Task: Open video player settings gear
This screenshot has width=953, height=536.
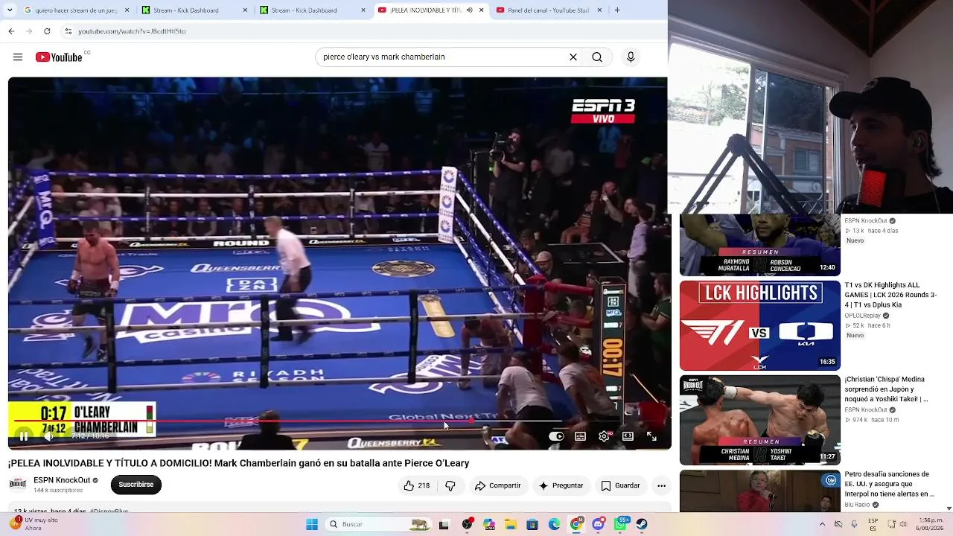Action: coord(604,436)
